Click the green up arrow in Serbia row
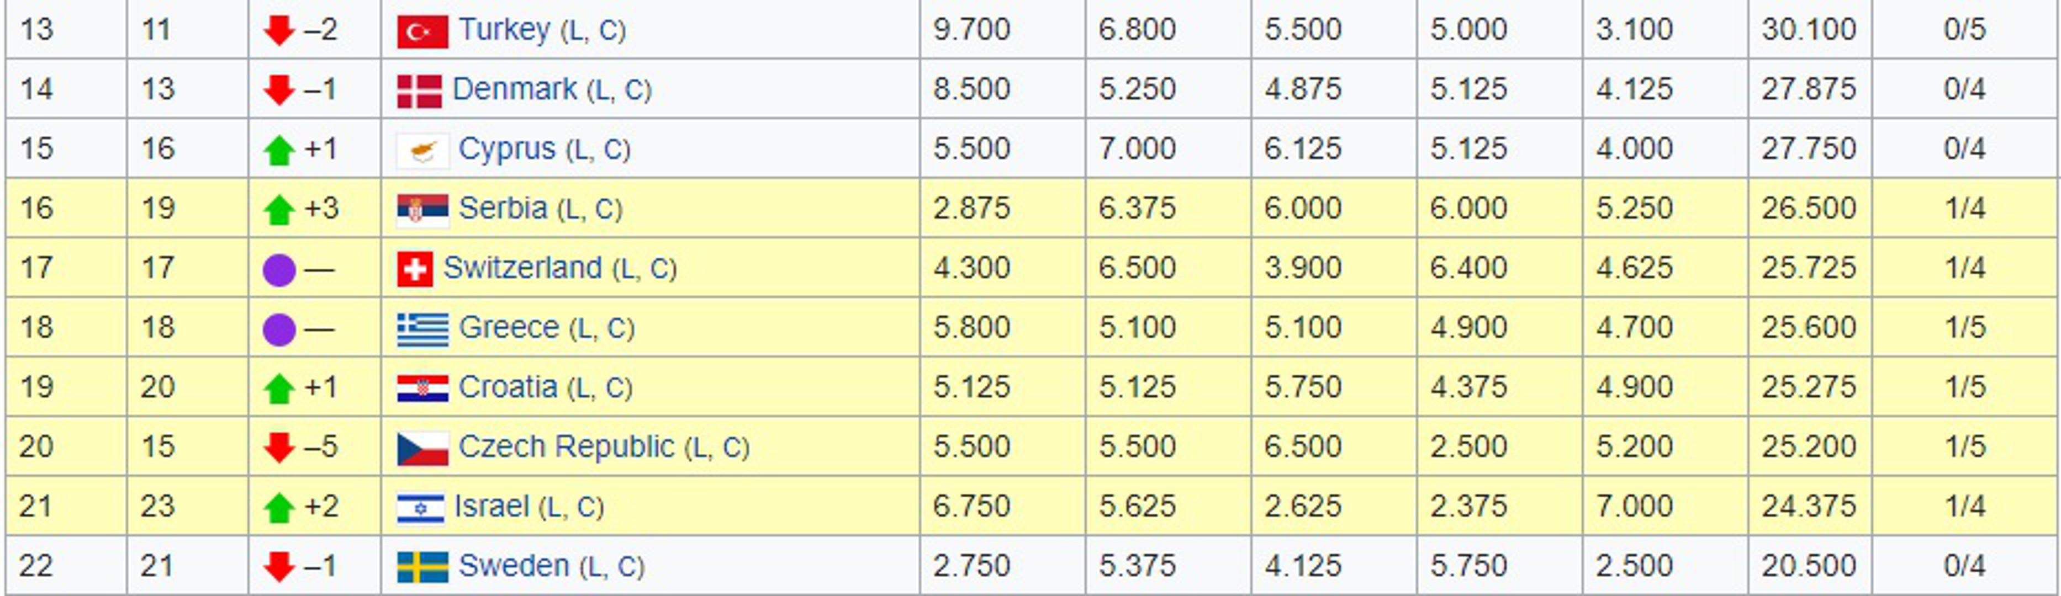This screenshot has height=596, width=2061. (279, 210)
